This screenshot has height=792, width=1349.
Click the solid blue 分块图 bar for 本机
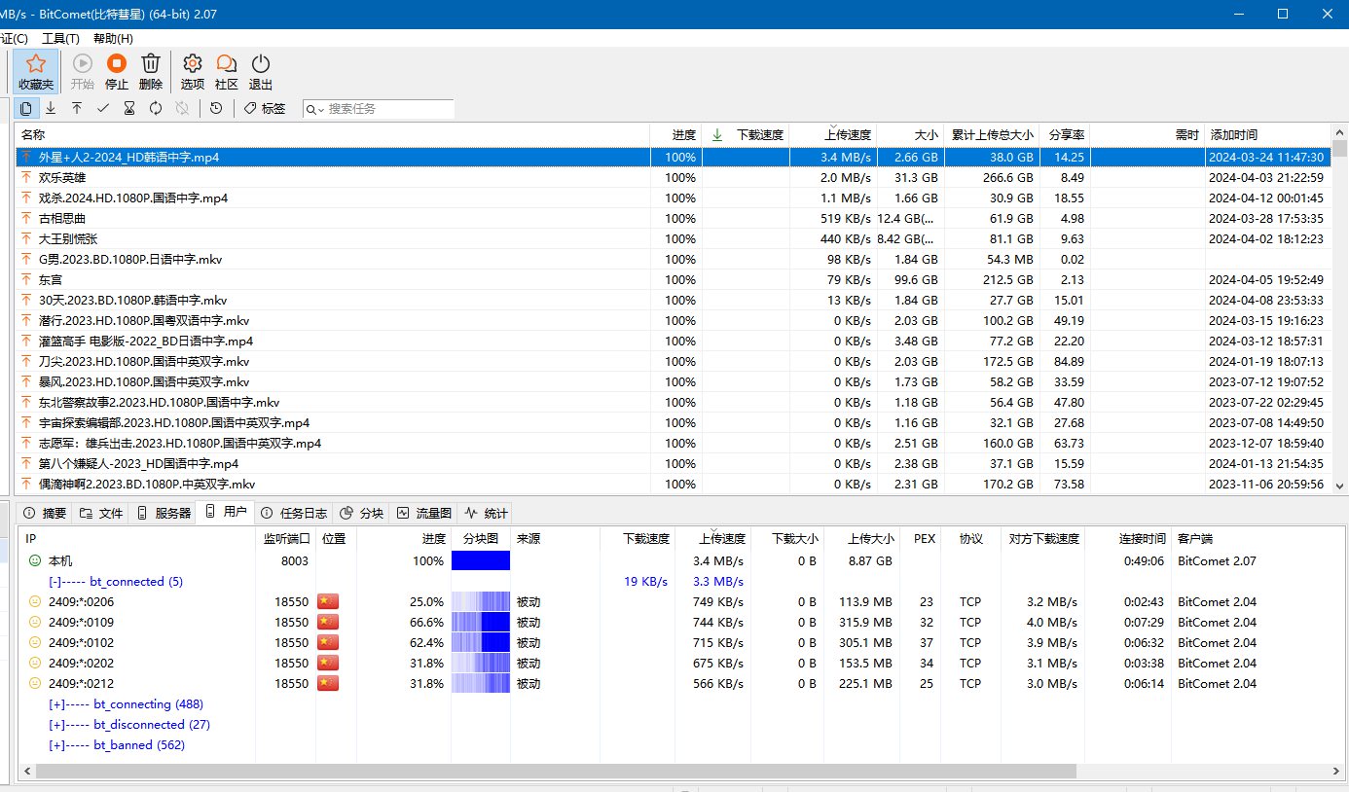[481, 561]
